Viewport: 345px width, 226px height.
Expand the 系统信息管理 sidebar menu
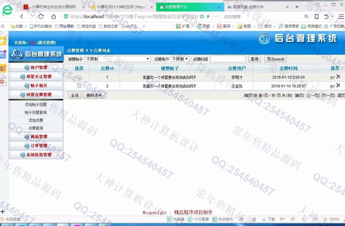click(x=36, y=155)
